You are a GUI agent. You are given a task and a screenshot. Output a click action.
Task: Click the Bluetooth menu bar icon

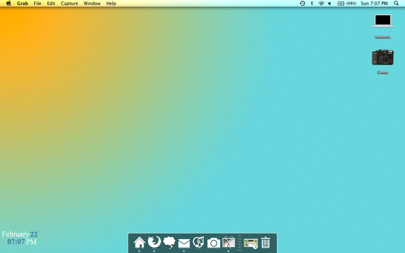tap(312, 3)
